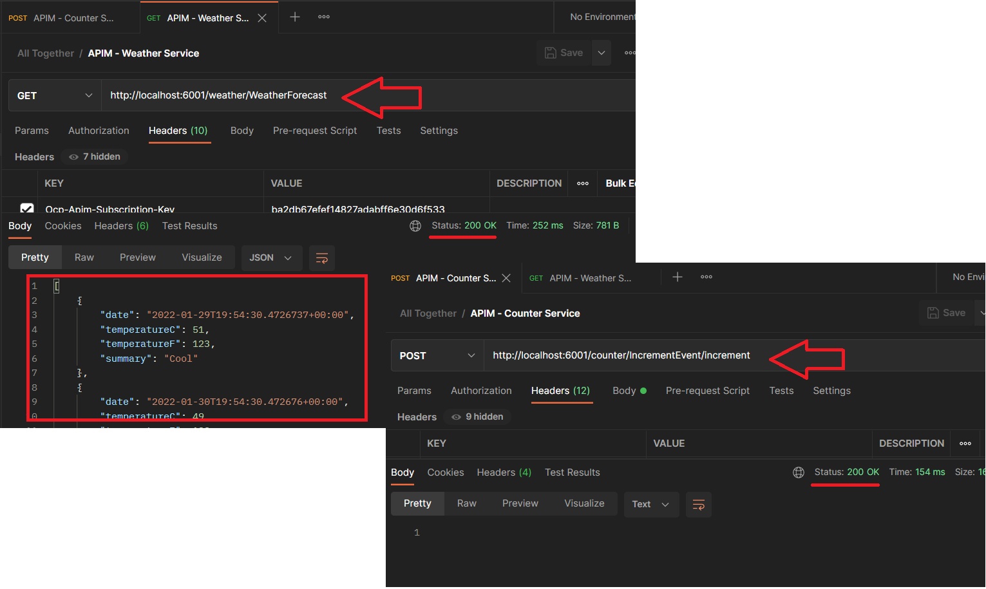Click the globe network icon near Status 200 OK in Weather response
The image size is (986, 589).
point(415,226)
